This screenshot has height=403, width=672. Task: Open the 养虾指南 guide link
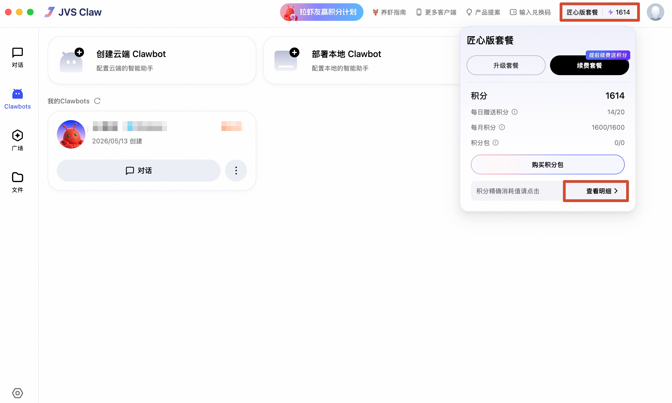(x=389, y=12)
